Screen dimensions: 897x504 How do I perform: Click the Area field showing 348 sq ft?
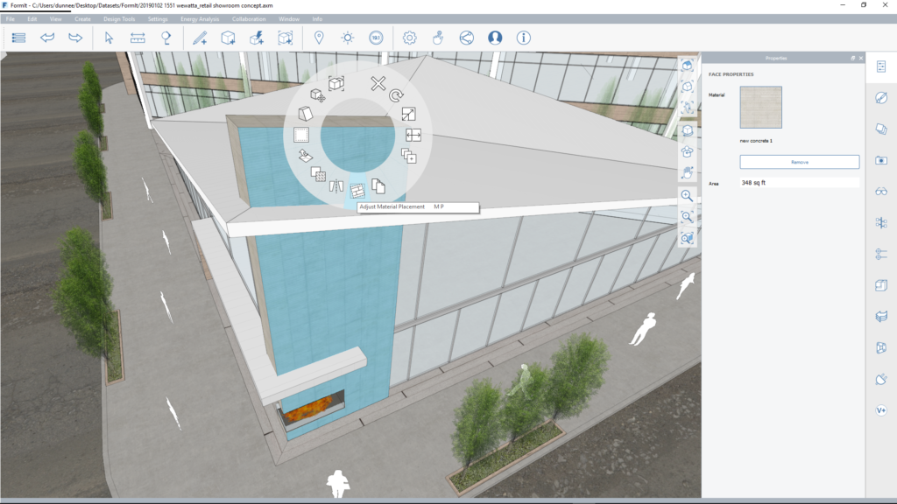[x=799, y=183]
